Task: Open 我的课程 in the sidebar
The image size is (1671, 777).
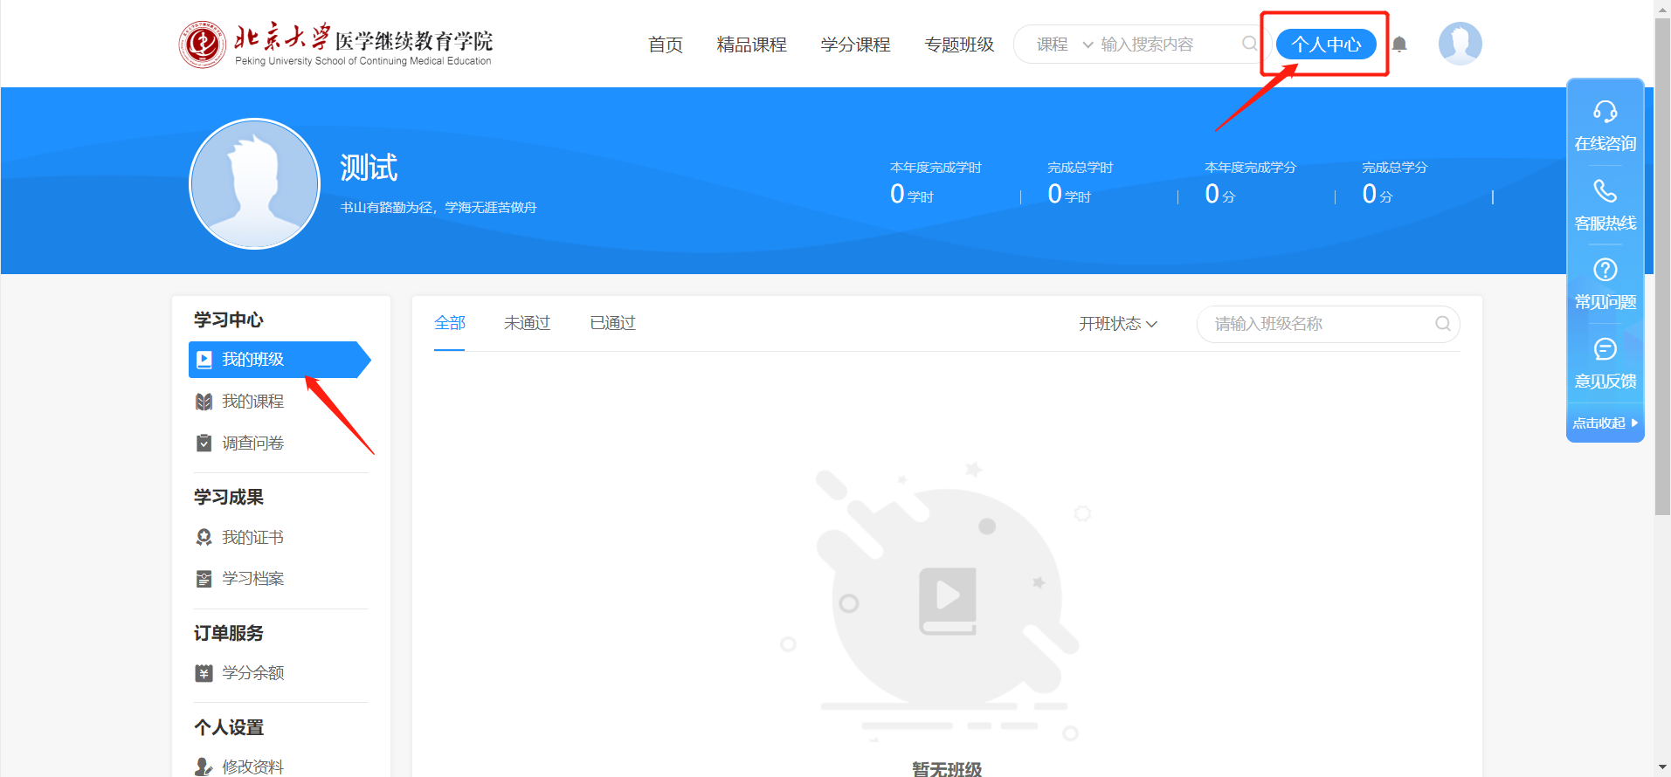Action: [x=253, y=402]
